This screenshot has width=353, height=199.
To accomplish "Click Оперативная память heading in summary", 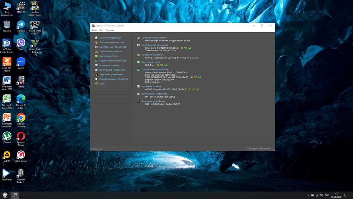I will (x=152, y=55).
